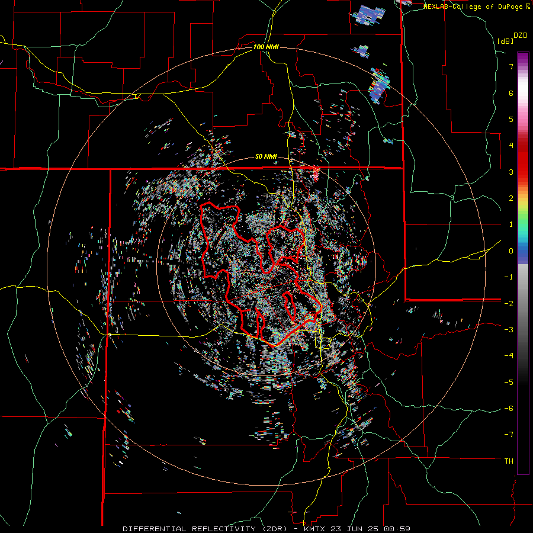This screenshot has width=533, height=533.
Task: Click the -2 value on color scale
Action: (509, 303)
